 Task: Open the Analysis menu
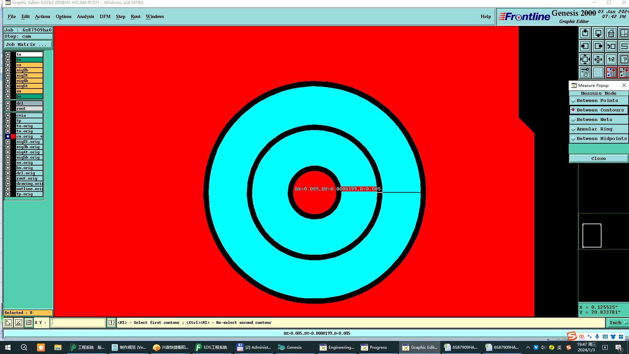click(85, 16)
